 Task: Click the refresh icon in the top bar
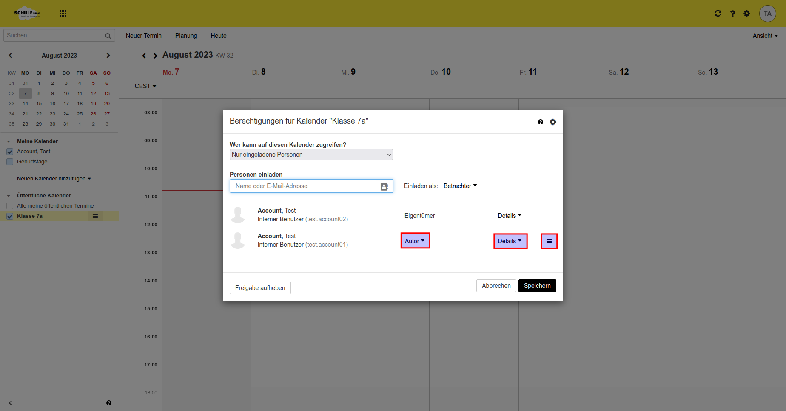point(718,13)
